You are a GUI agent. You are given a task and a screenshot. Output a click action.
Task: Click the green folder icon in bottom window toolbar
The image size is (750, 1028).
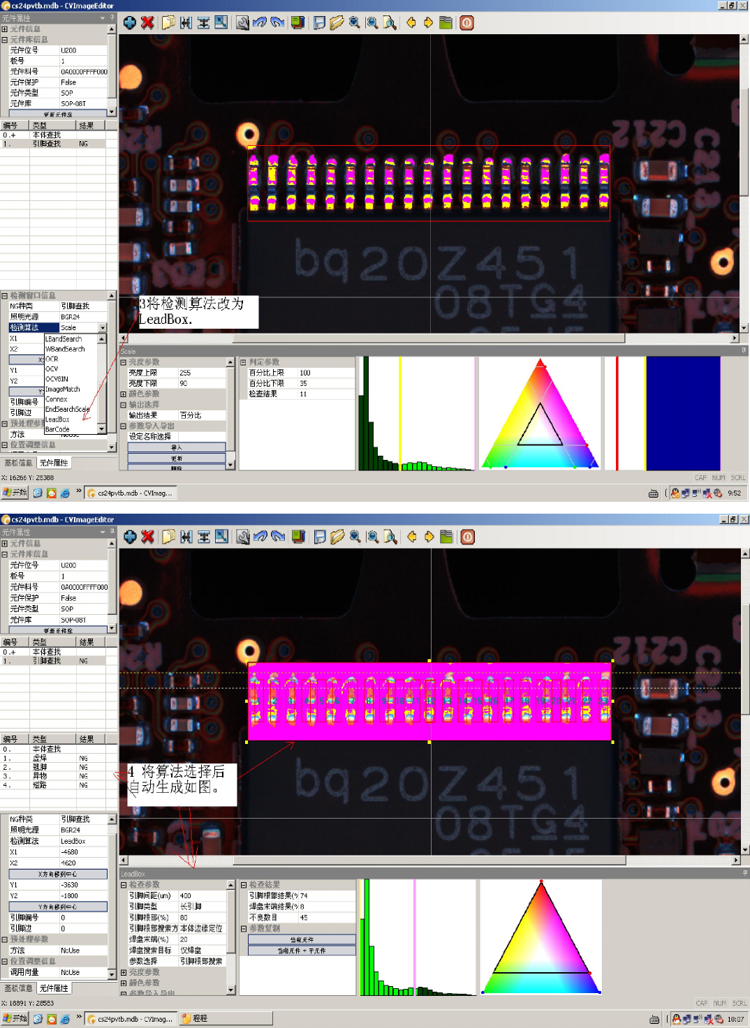click(446, 537)
